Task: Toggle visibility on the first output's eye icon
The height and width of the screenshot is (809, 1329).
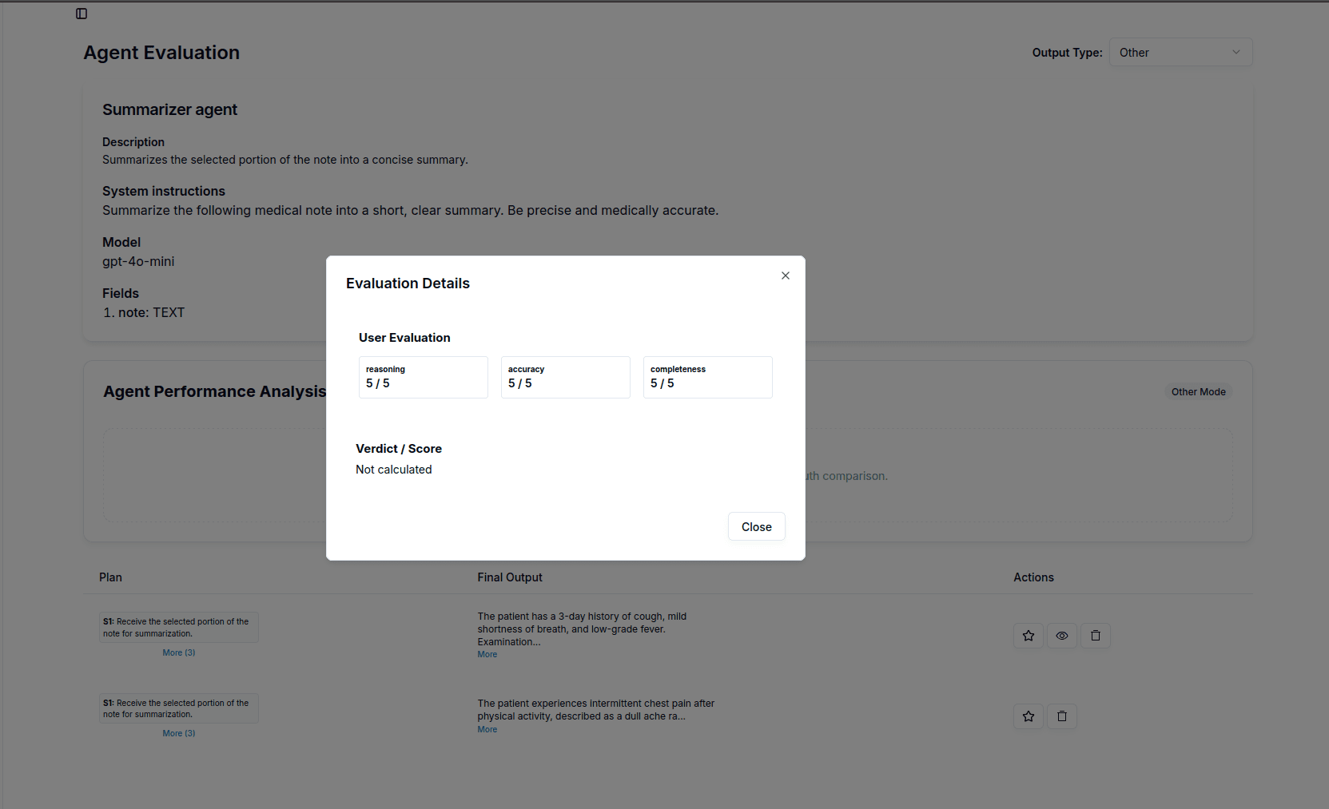Action: click(1061, 635)
